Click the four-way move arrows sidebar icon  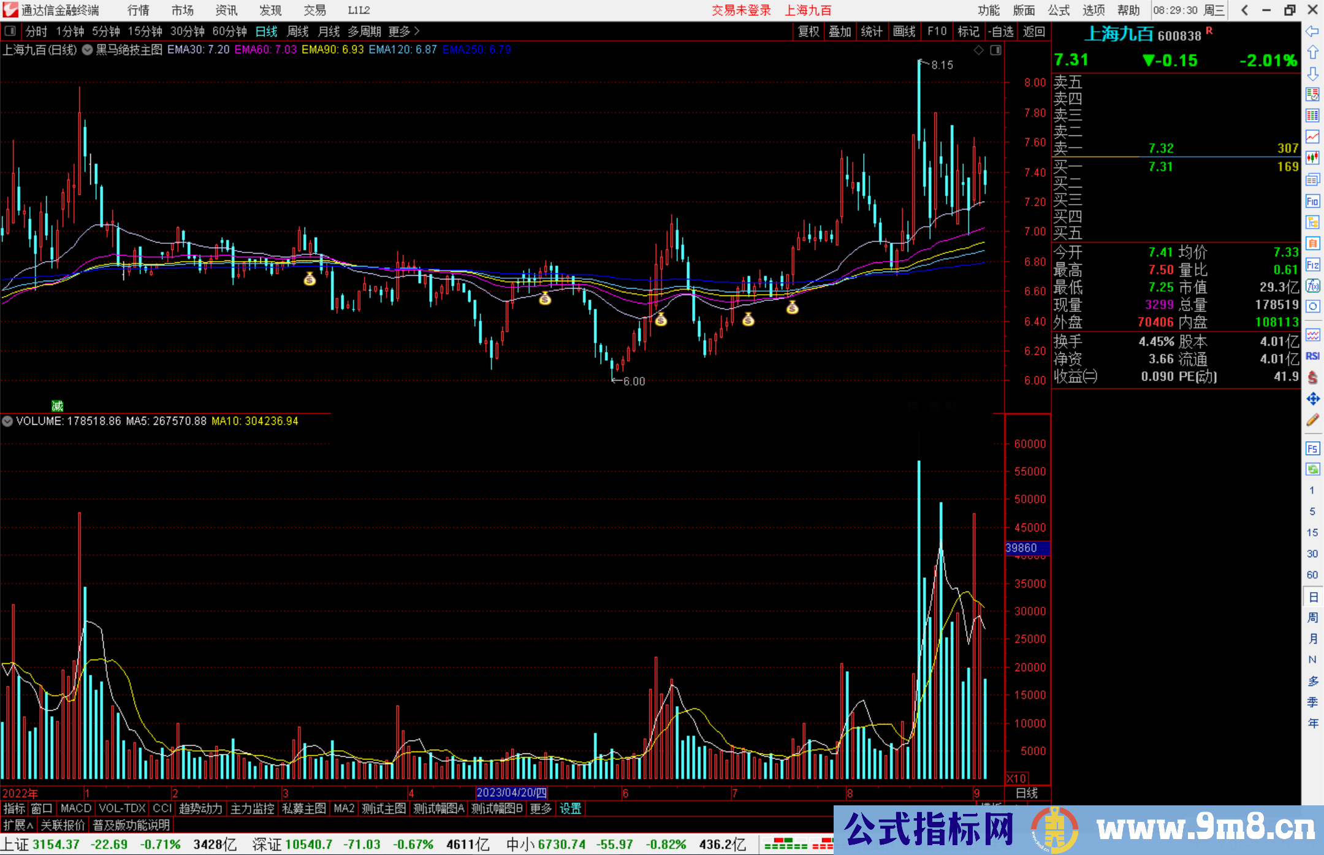pyautogui.click(x=1312, y=399)
